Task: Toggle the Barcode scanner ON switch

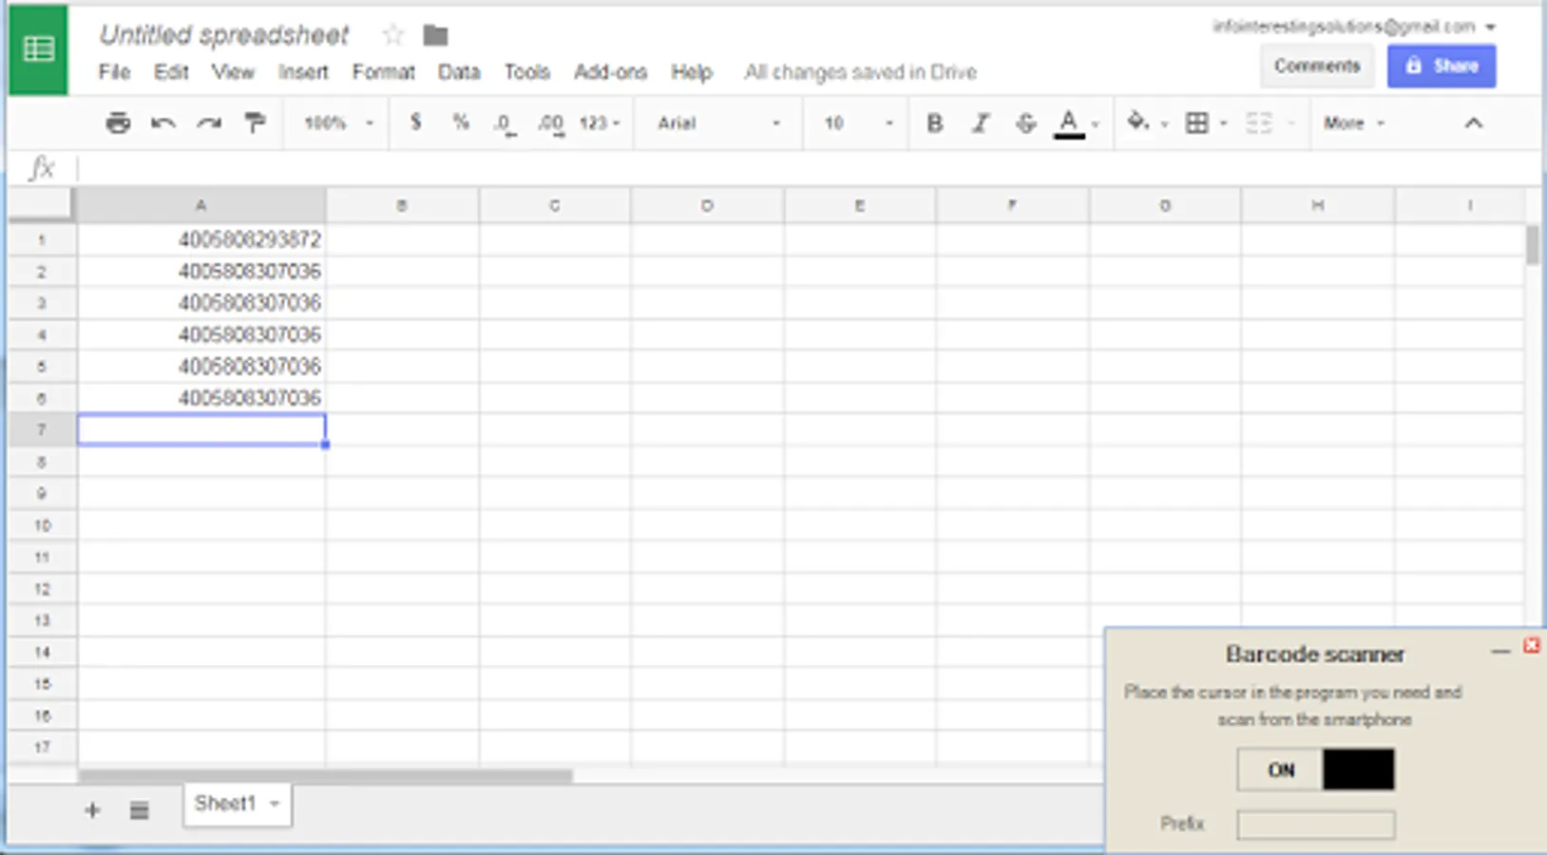Action: 1315,769
